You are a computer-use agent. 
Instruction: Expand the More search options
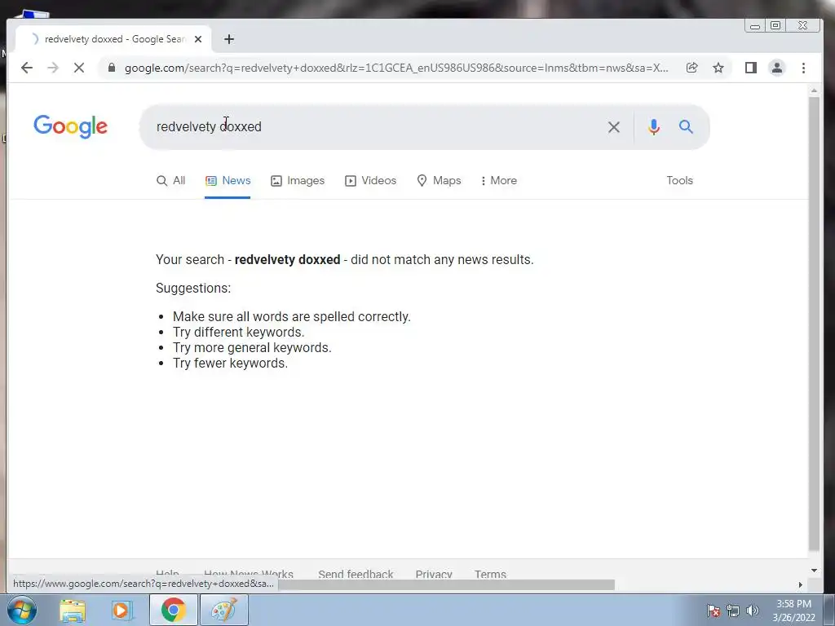pyautogui.click(x=498, y=180)
